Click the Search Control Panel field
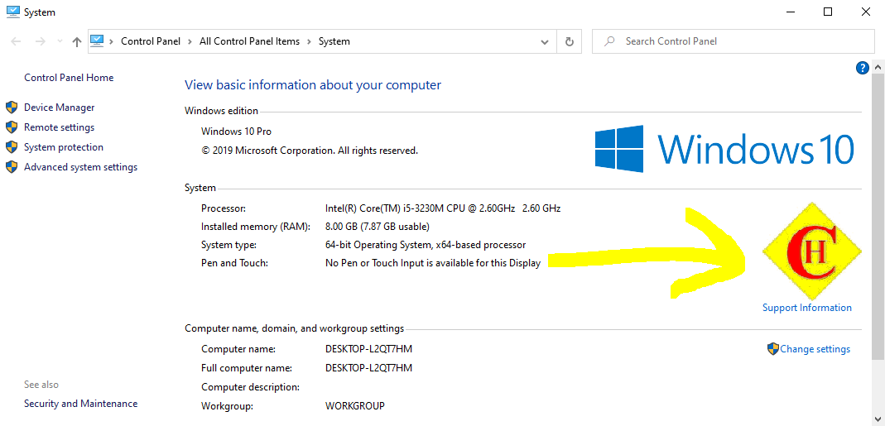 click(733, 41)
